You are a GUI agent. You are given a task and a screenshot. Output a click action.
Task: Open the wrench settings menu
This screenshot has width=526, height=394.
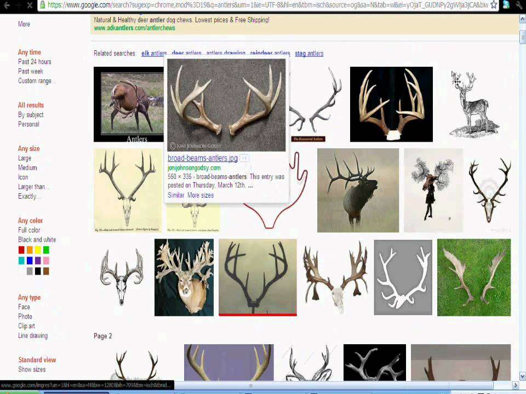(x=519, y=5)
